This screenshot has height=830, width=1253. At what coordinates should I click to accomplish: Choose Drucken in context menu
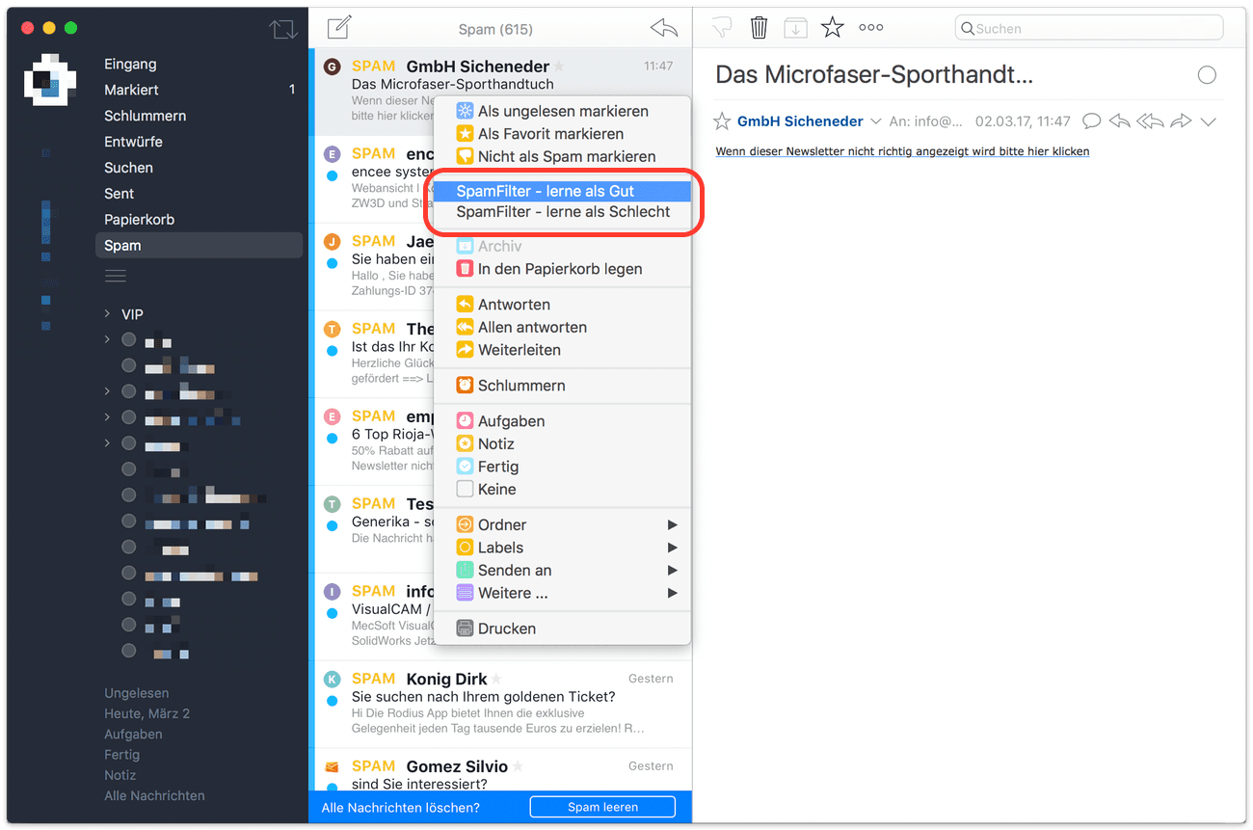pos(562,629)
